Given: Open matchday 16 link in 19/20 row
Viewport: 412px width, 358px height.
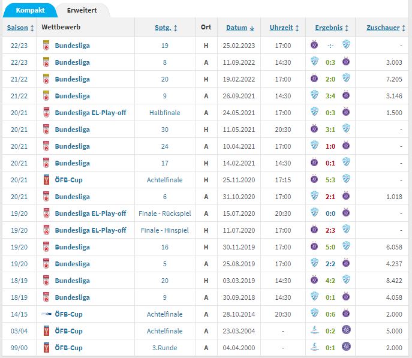Looking at the screenshot, I should pyautogui.click(x=165, y=247).
